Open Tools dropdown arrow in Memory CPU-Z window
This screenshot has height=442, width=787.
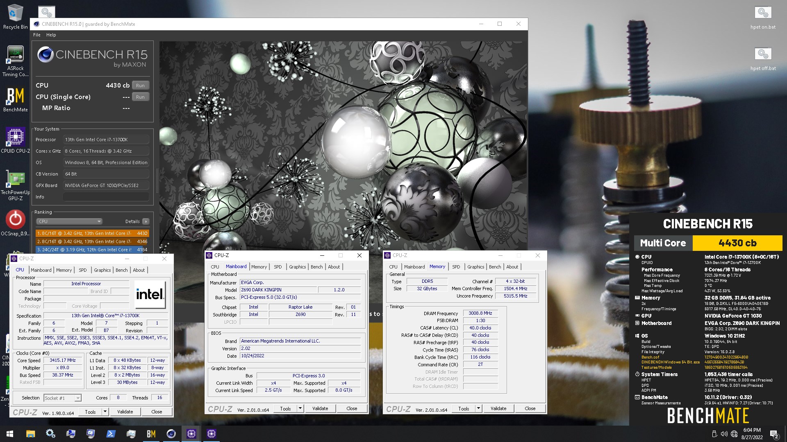coord(478,408)
